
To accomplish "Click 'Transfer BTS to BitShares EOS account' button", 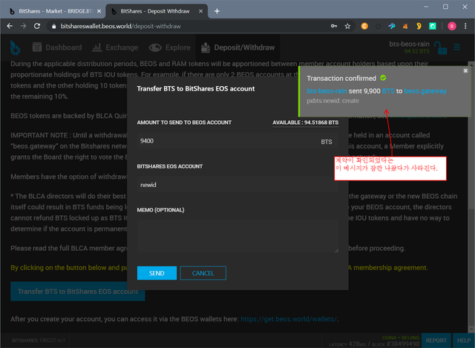I will (78, 292).
